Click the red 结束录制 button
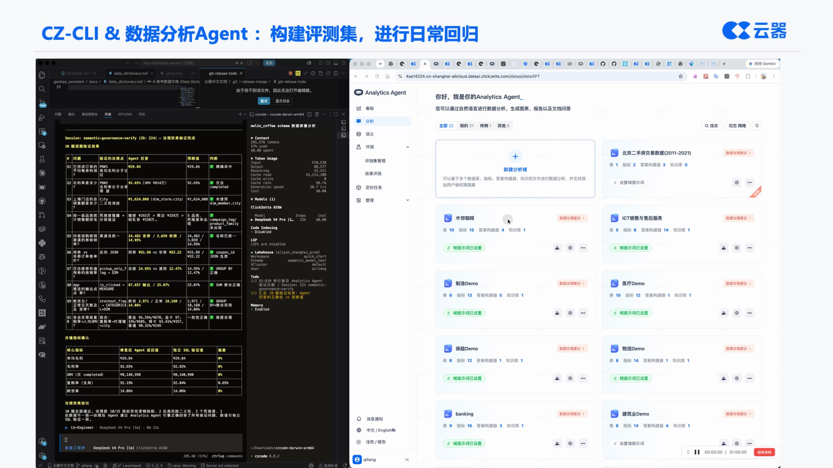This screenshot has height=468, width=833. pyautogui.click(x=764, y=452)
